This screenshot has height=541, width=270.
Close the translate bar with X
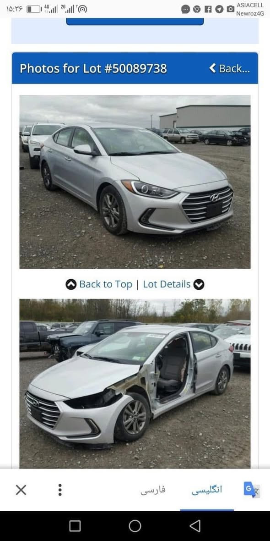click(21, 490)
